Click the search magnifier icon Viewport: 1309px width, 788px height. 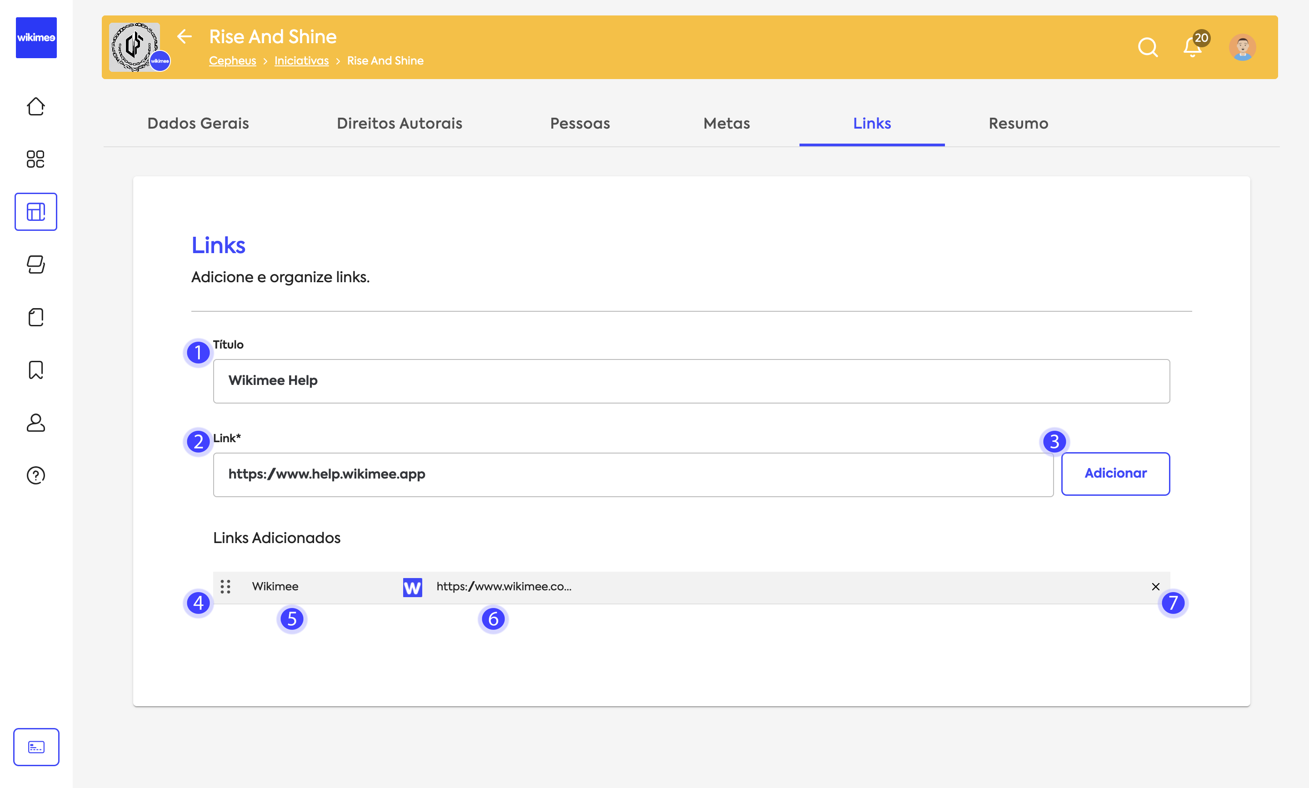tap(1148, 47)
